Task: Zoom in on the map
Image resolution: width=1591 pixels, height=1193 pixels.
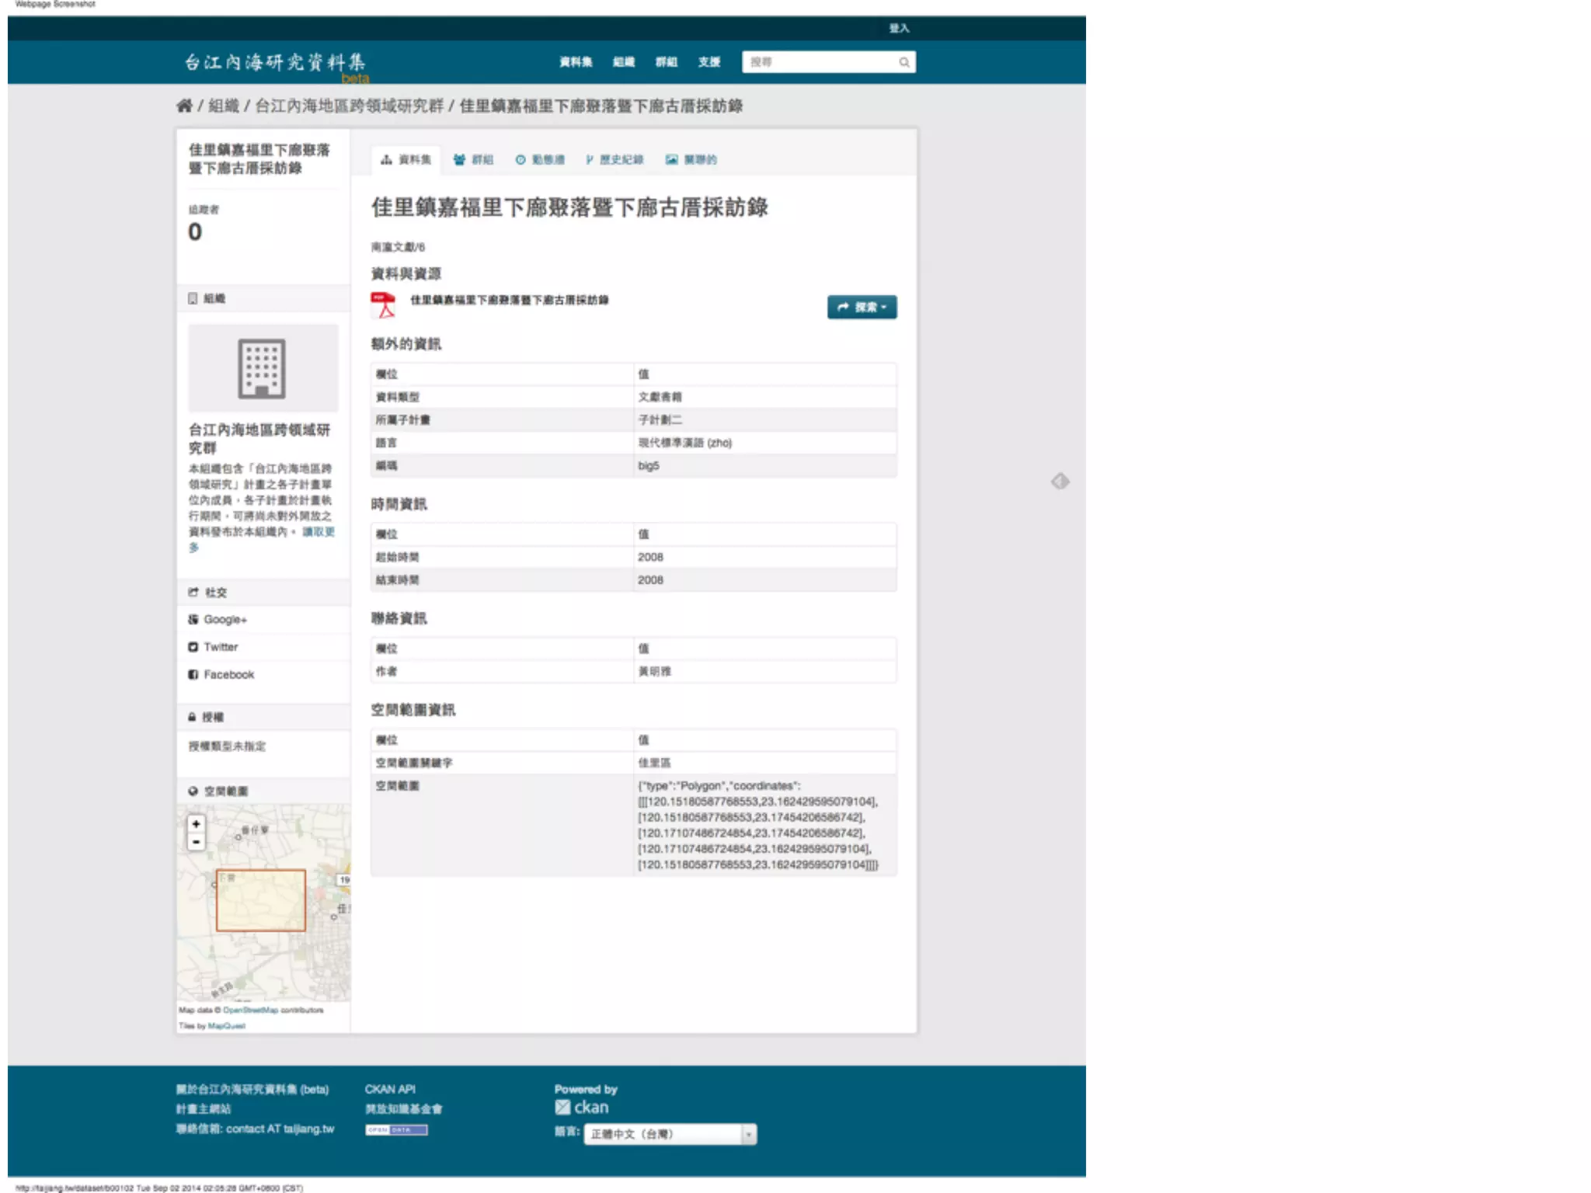Action: tap(197, 824)
